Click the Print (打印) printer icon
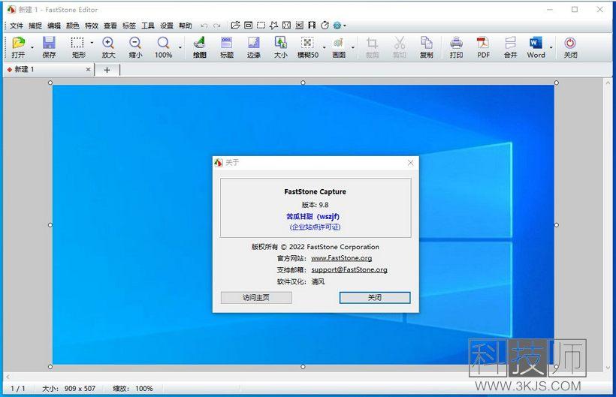The width and height of the screenshot is (616, 397). 456,47
